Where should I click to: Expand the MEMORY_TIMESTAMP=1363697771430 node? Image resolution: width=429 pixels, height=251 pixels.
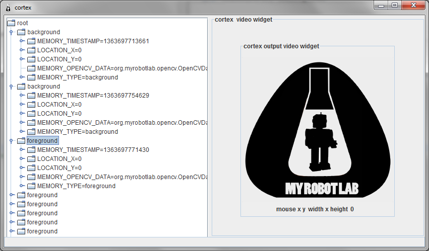click(x=22, y=150)
